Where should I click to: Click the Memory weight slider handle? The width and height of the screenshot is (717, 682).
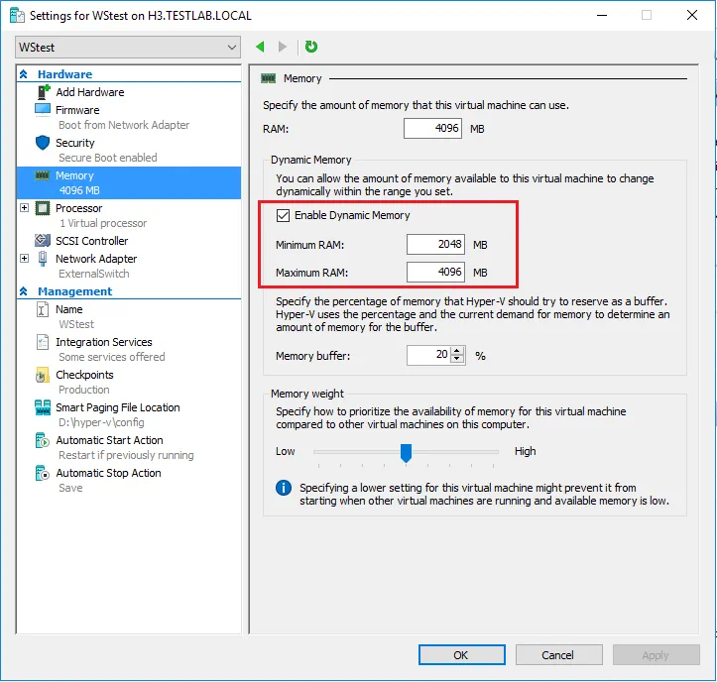click(406, 452)
